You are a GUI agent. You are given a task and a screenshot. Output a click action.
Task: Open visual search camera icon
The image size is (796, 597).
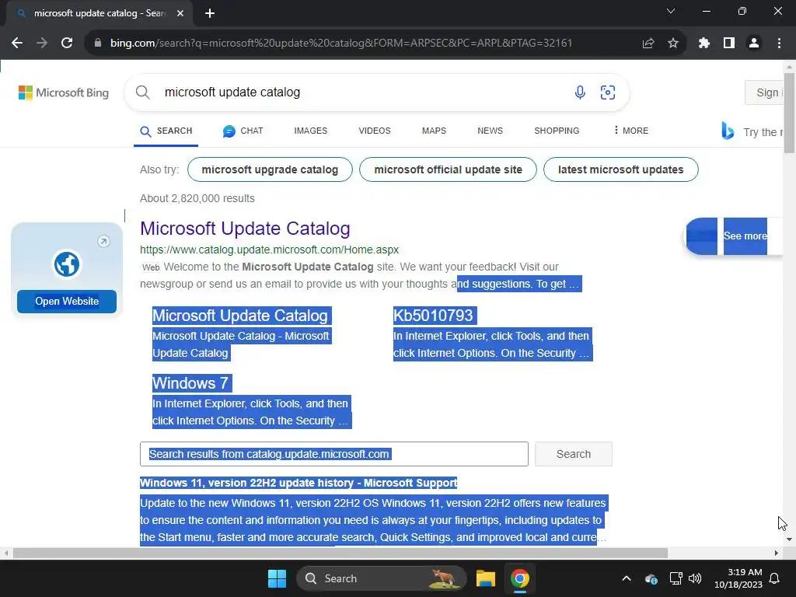pos(608,93)
